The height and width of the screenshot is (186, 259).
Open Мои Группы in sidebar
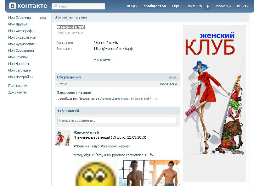point(18,57)
